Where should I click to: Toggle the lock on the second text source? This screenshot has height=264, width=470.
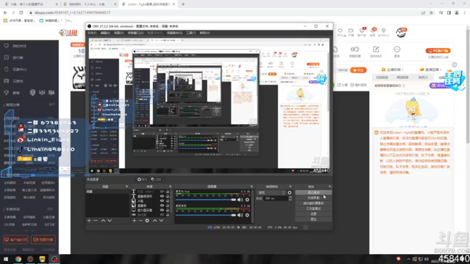coord(167,197)
